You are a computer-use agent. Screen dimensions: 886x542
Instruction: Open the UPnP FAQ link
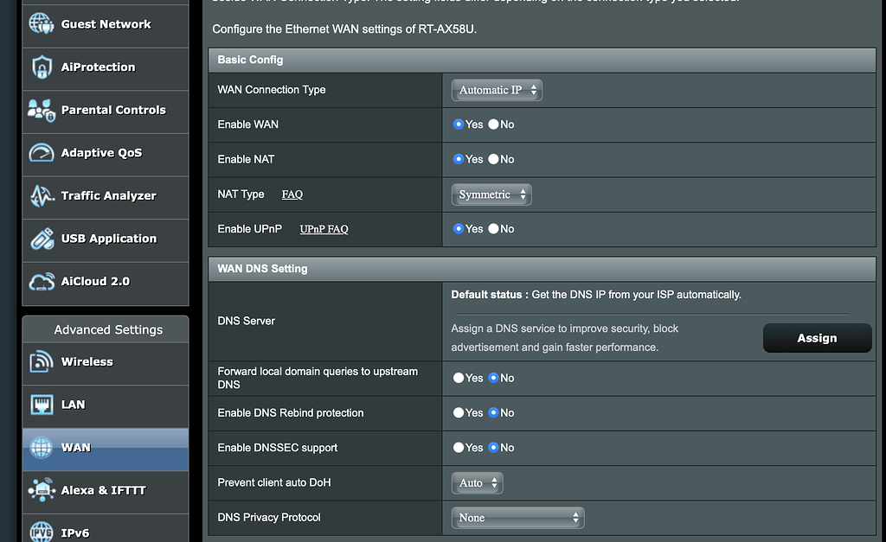pyautogui.click(x=323, y=228)
